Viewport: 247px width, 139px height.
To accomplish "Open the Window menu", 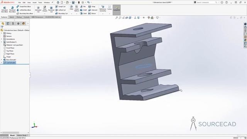I will pos(47,3).
